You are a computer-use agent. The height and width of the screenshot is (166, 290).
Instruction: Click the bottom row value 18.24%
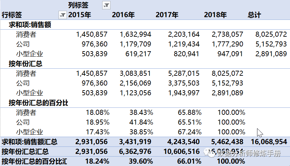coord(97,161)
